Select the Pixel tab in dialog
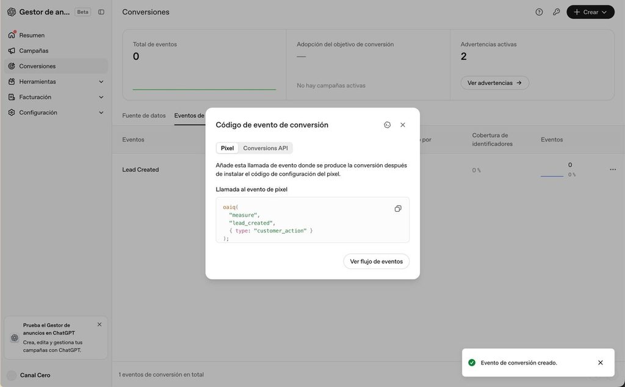Screen dimensions: 625x387 pos(227,148)
